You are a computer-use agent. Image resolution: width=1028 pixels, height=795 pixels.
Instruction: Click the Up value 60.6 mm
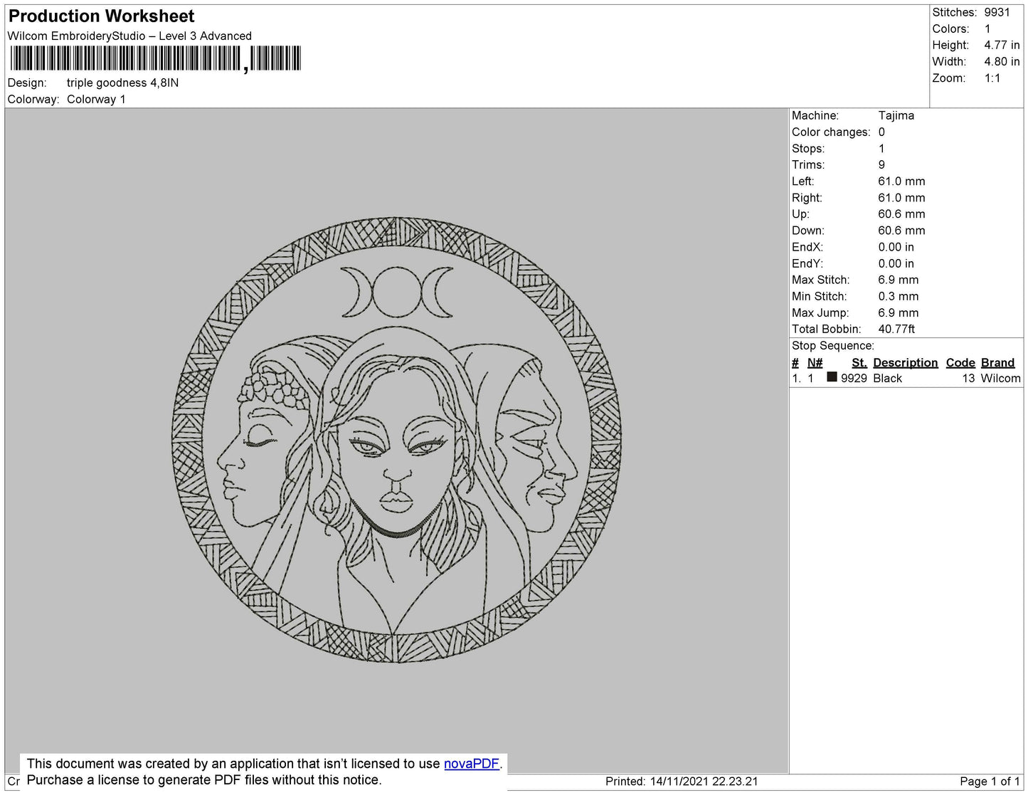point(901,214)
